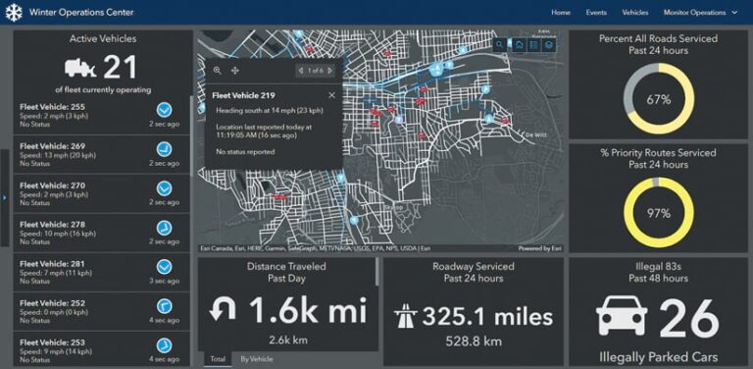Open the map search tool

[x=500, y=45]
